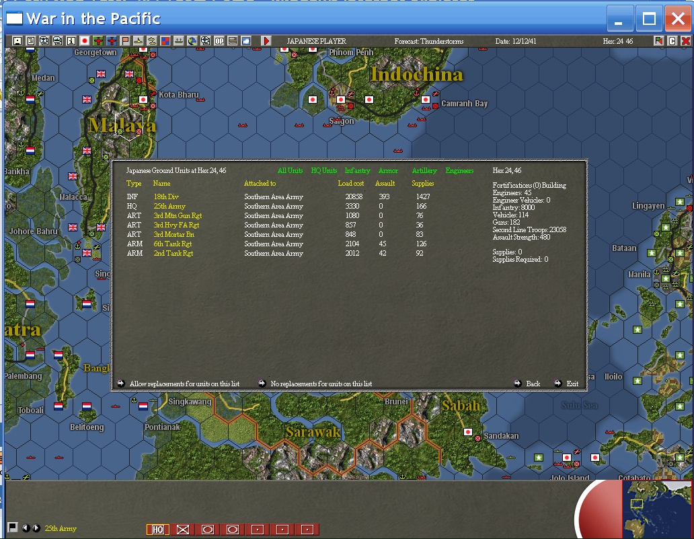Go to next unit with right arrow

[36, 528]
